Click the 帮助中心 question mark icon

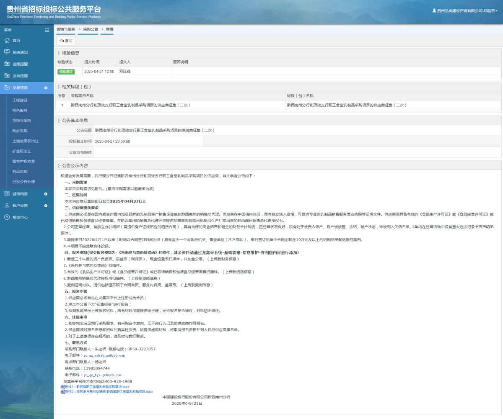(x=7, y=217)
